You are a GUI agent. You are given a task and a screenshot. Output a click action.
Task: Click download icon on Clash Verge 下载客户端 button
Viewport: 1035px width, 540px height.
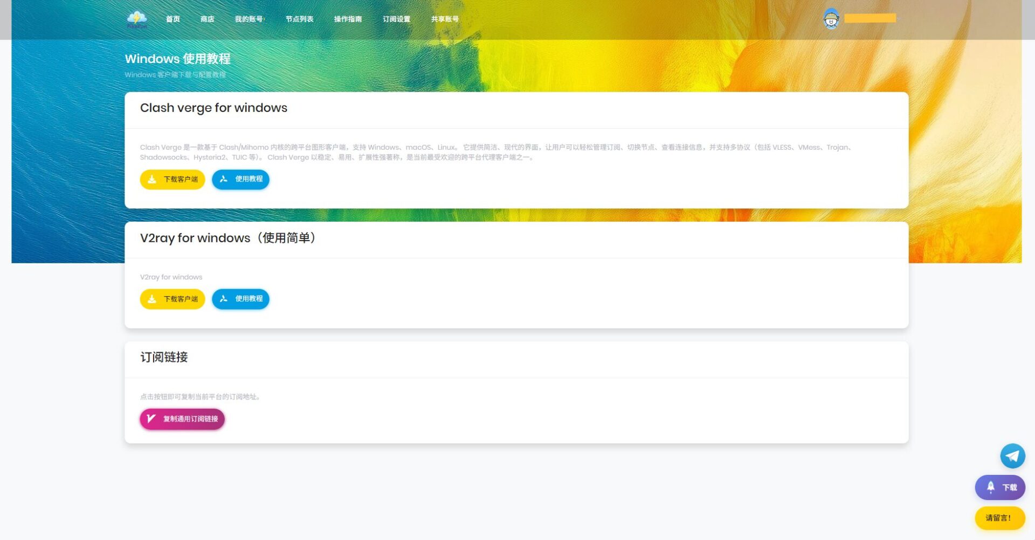[x=151, y=179]
